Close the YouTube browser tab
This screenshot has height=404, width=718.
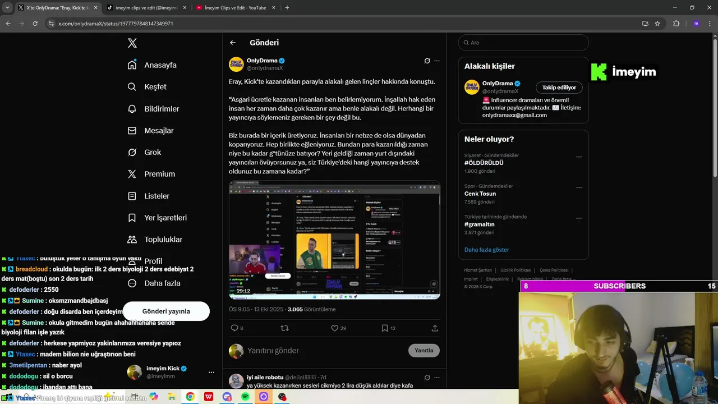pos(274,8)
